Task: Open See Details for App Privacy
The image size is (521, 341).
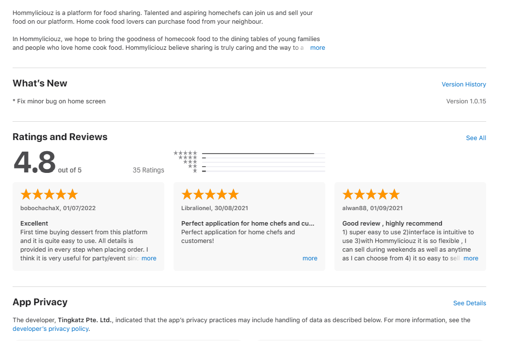Action: (x=469, y=303)
